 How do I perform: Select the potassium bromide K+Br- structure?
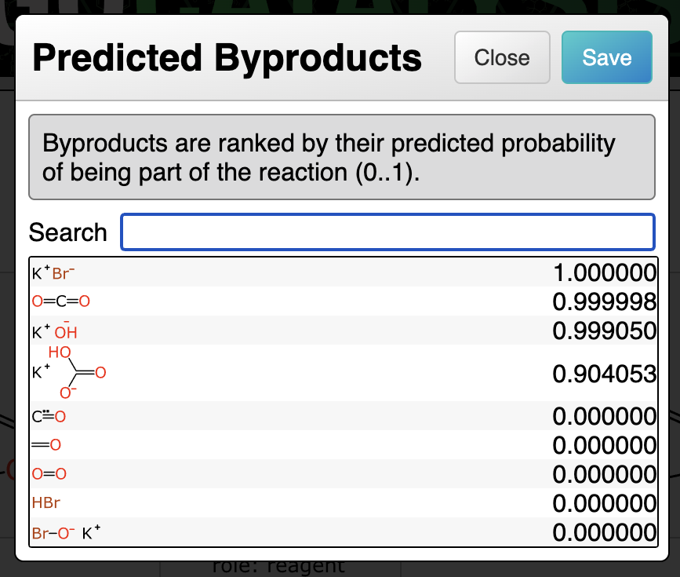click(53, 273)
